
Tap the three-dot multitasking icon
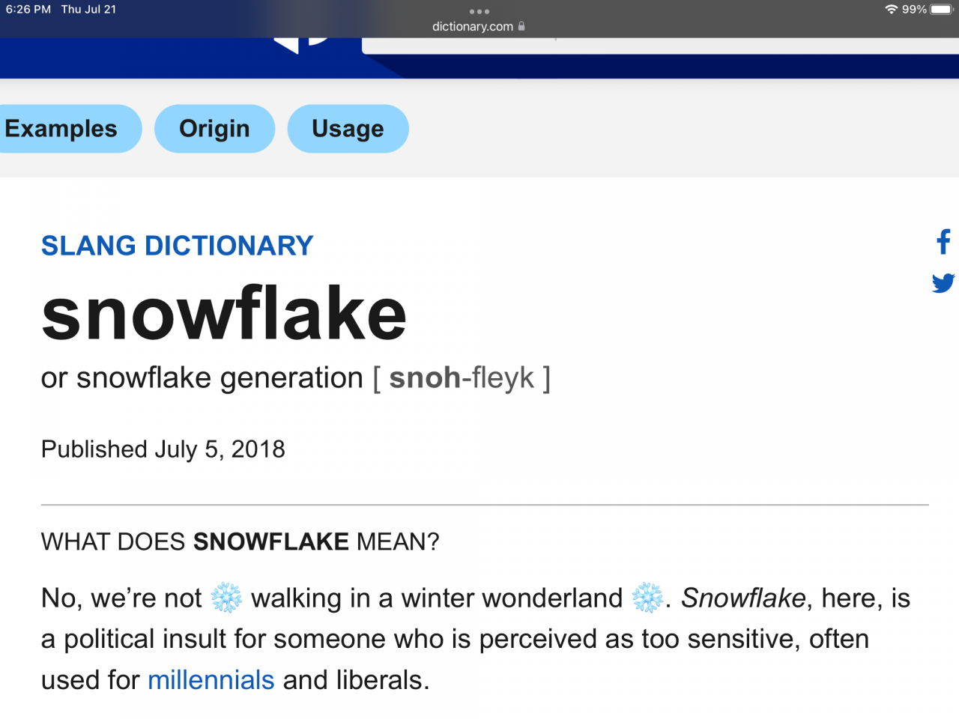pyautogui.click(x=479, y=11)
